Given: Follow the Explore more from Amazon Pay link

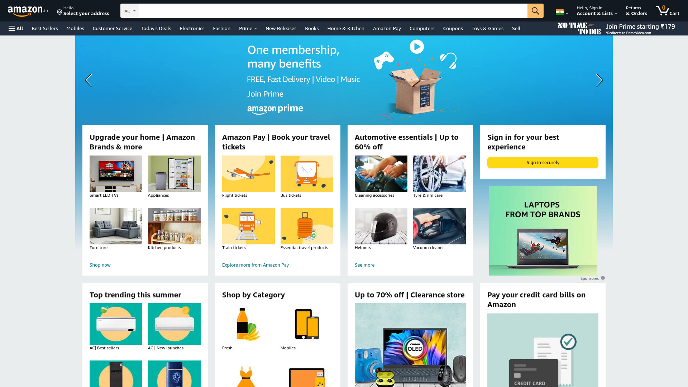Looking at the screenshot, I should tap(255, 265).
